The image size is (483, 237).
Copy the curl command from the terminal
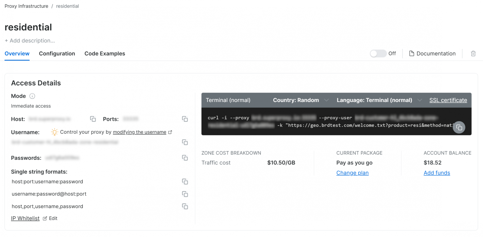(459, 127)
